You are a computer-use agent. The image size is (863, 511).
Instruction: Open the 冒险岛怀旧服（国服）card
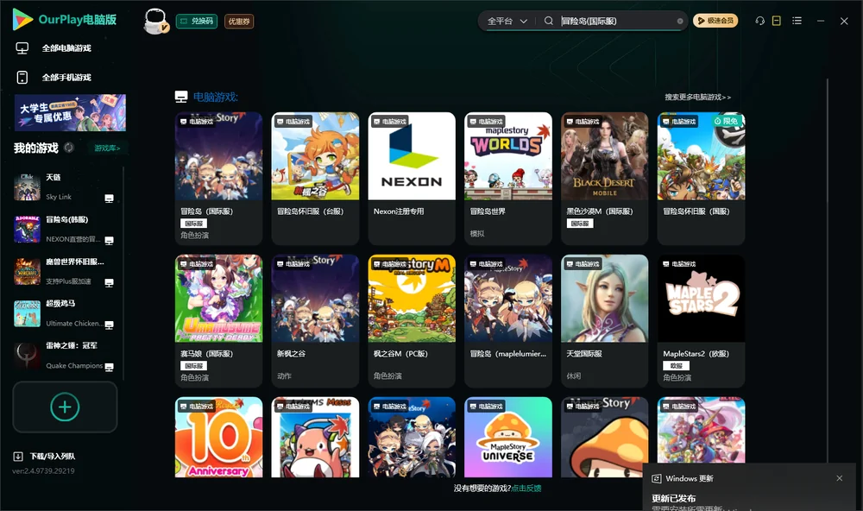[x=701, y=179]
